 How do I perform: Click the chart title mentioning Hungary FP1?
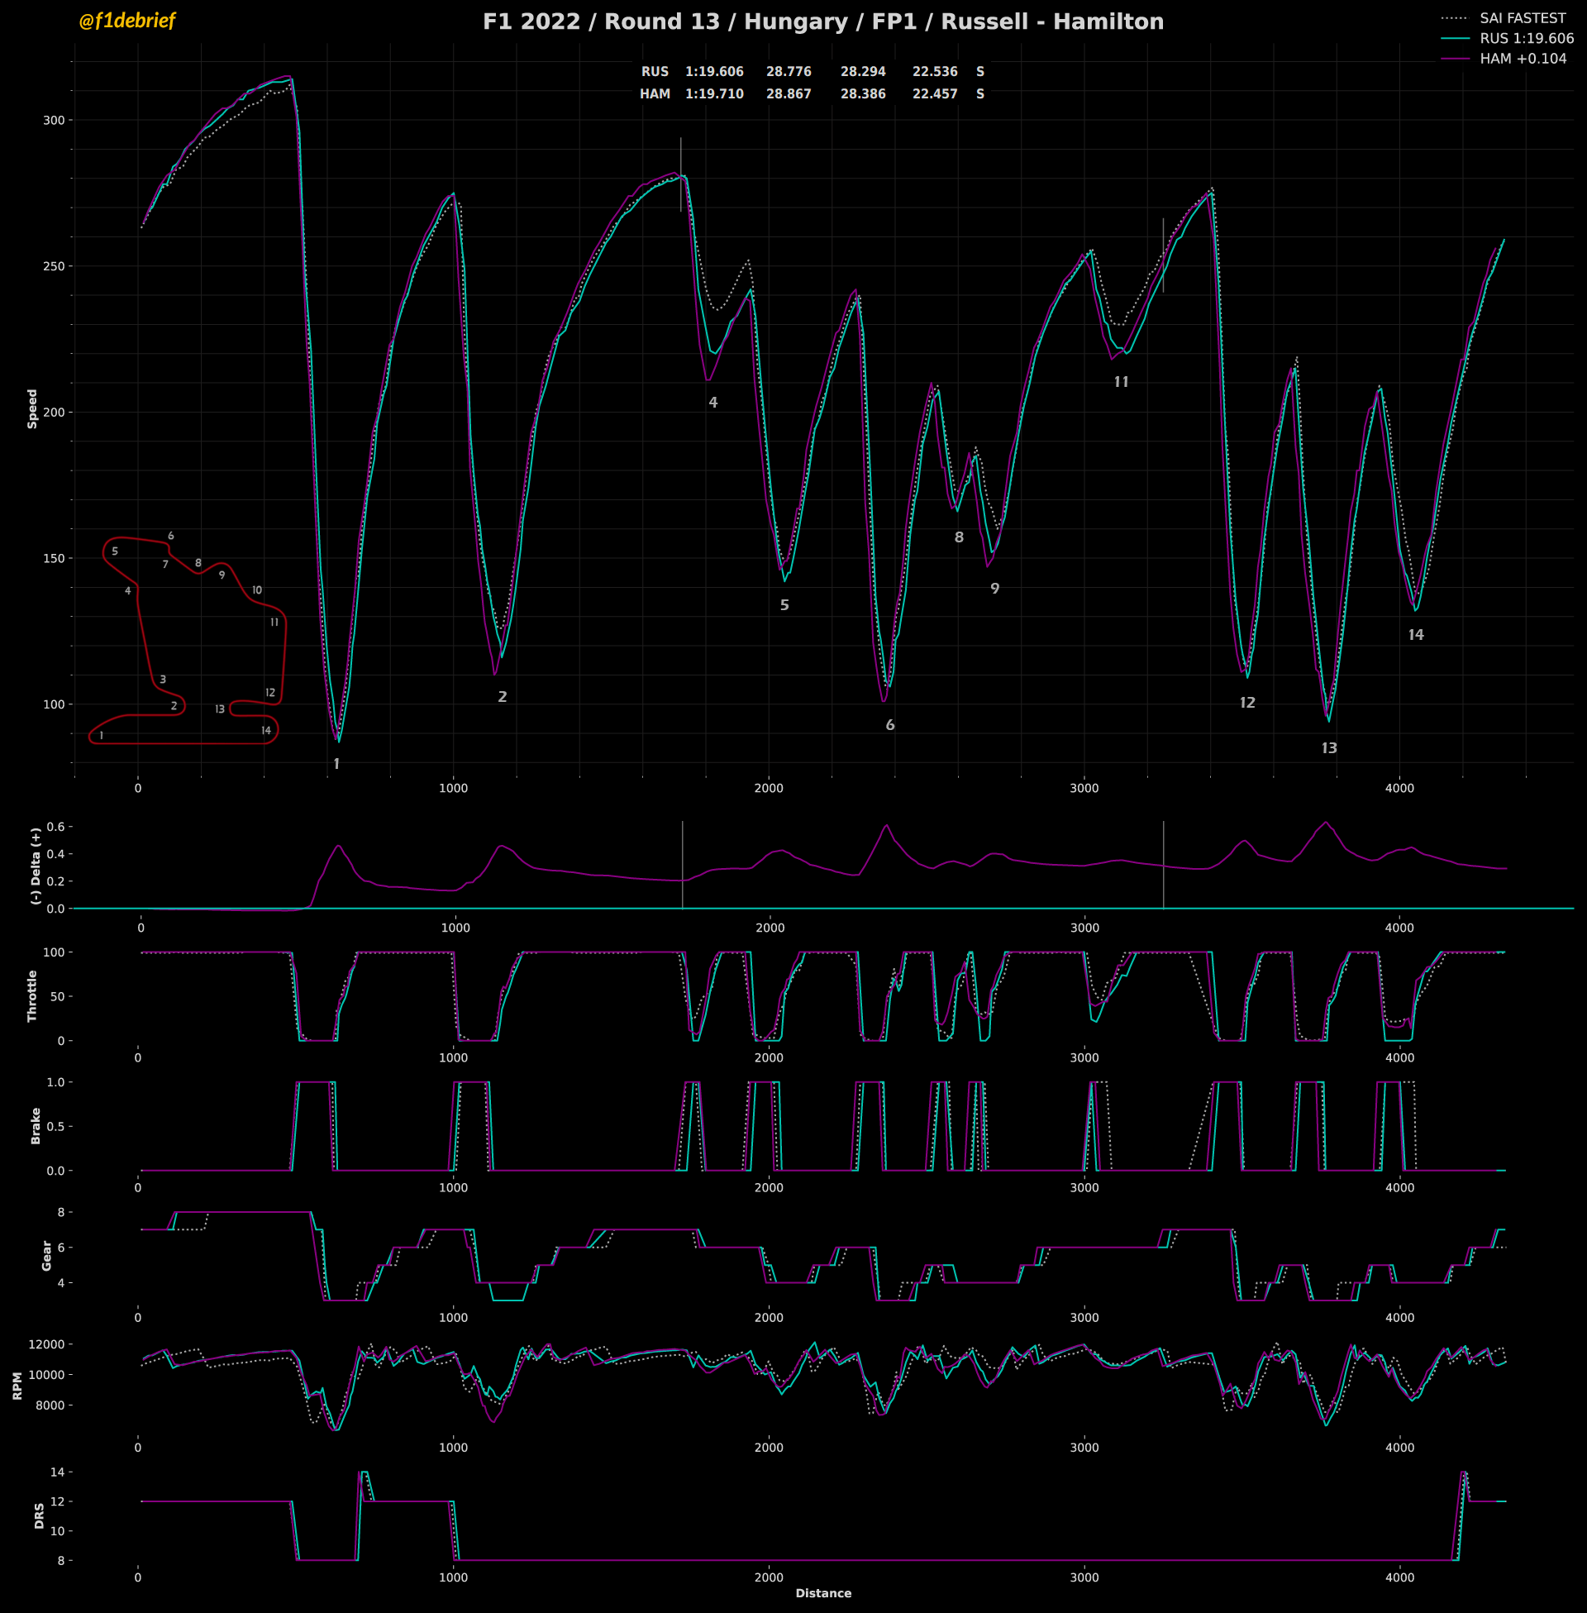[822, 21]
